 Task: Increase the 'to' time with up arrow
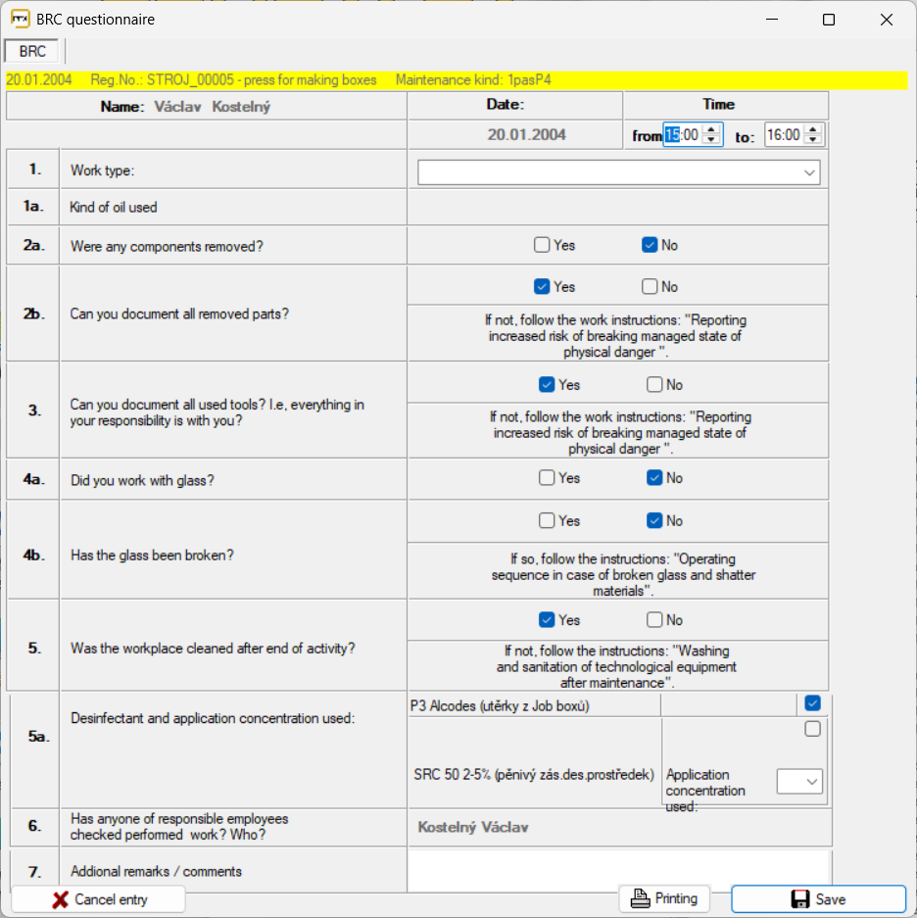click(812, 130)
